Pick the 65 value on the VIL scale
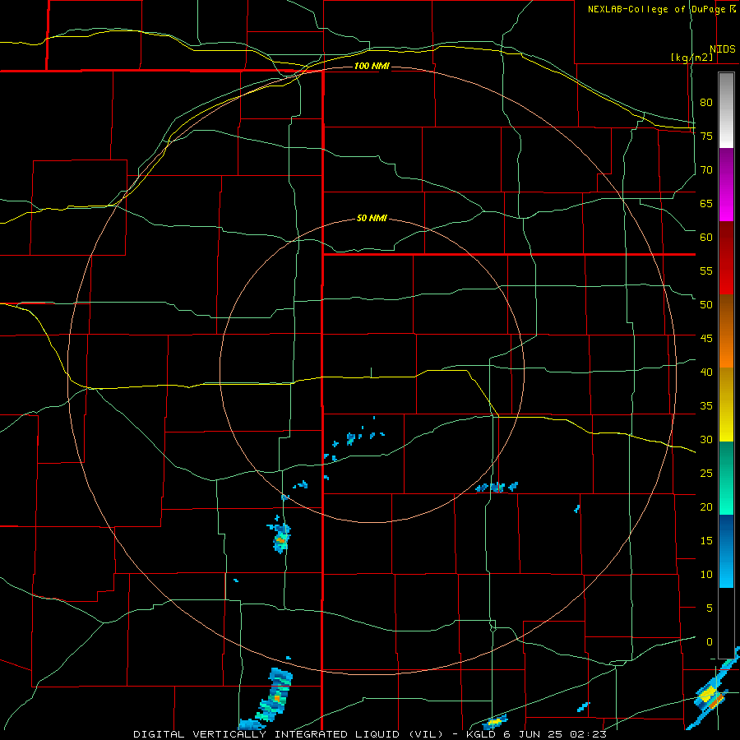 pyautogui.click(x=706, y=204)
